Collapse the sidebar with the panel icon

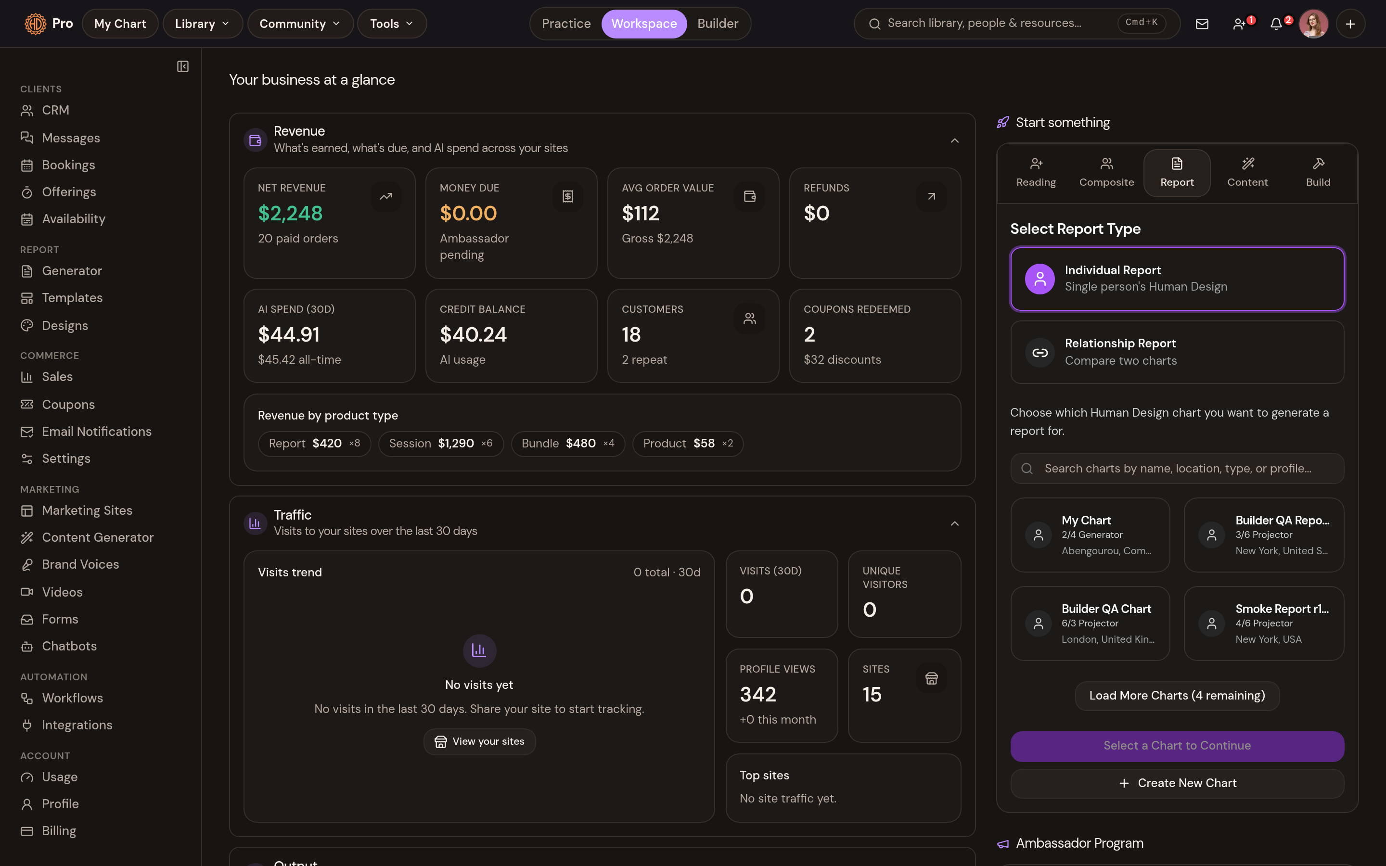pyautogui.click(x=183, y=66)
